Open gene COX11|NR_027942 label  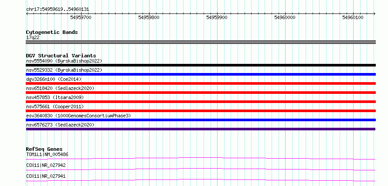click(46, 166)
